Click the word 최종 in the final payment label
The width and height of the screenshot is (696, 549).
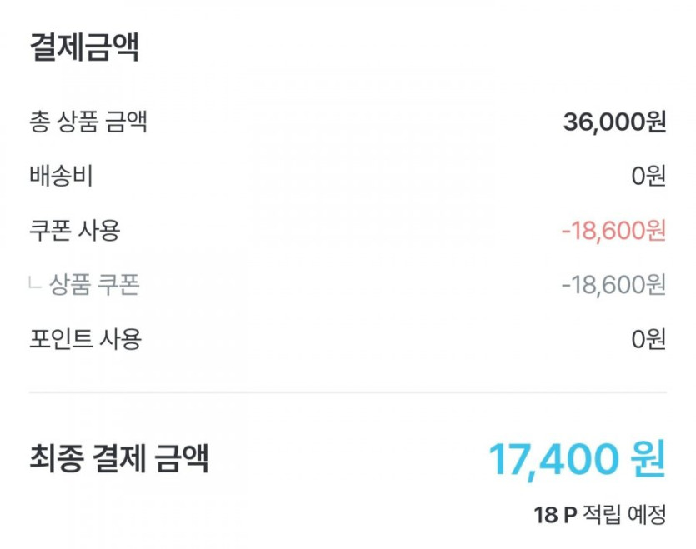[54, 458]
